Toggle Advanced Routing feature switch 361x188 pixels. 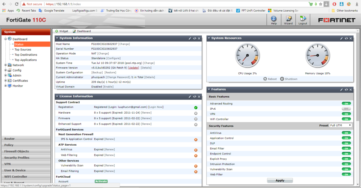346,103
